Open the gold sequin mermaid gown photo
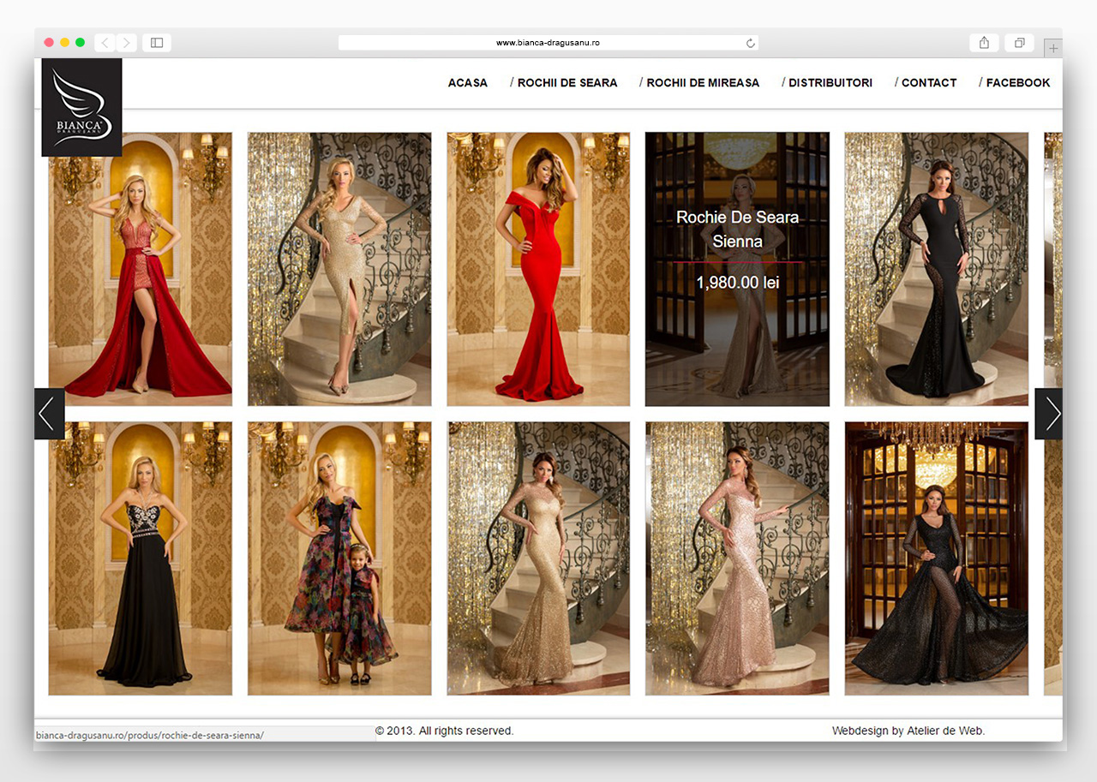The height and width of the screenshot is (782, 1097). coord(538,558)
